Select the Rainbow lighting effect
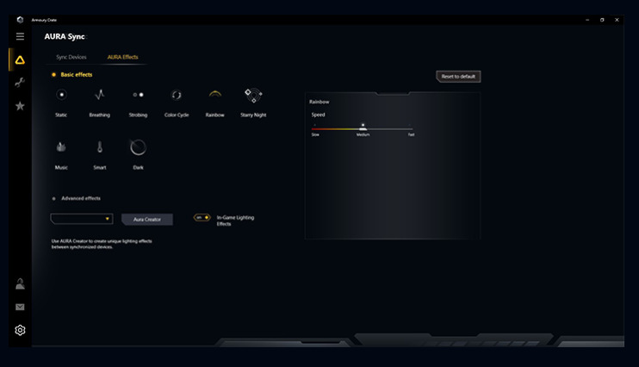 pyautogui.click(x=214, y=102)
